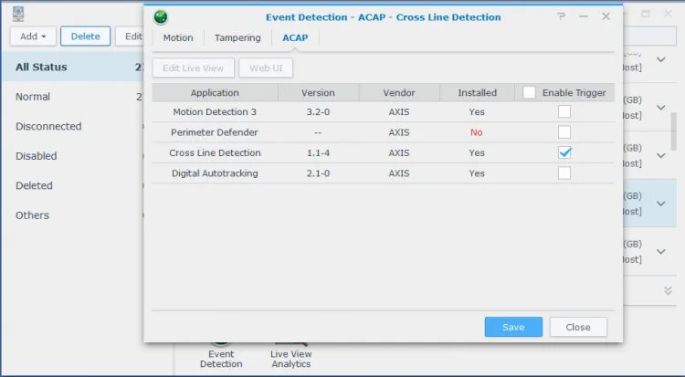Click version 1.1-4 cell
The width and height of the screenshot is (685, 377).
click(318, 152)
